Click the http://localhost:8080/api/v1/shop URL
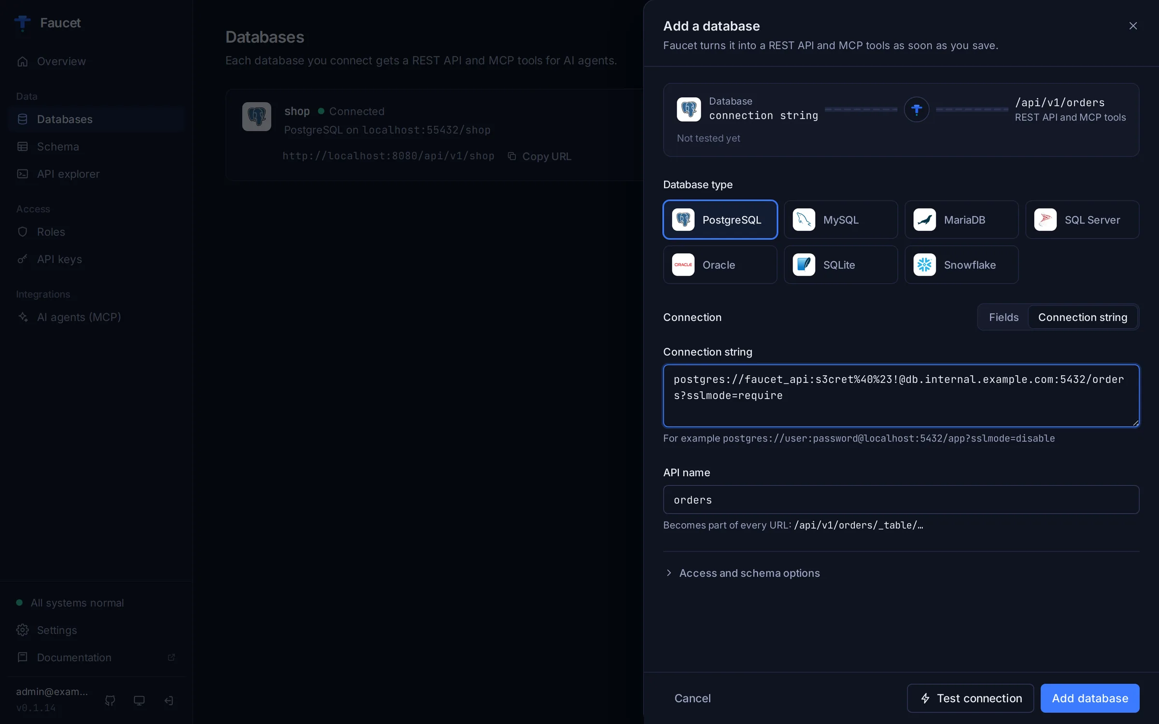 [x=388, y=156]
